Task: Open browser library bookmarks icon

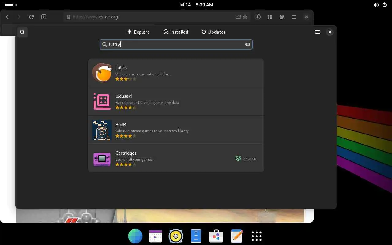Action: 282,17
